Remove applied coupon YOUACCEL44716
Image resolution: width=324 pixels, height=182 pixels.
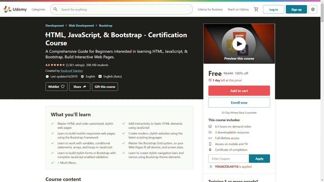pos(211,166)
